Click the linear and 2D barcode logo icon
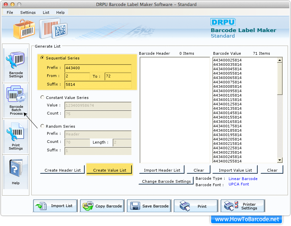 click(53, 28)
